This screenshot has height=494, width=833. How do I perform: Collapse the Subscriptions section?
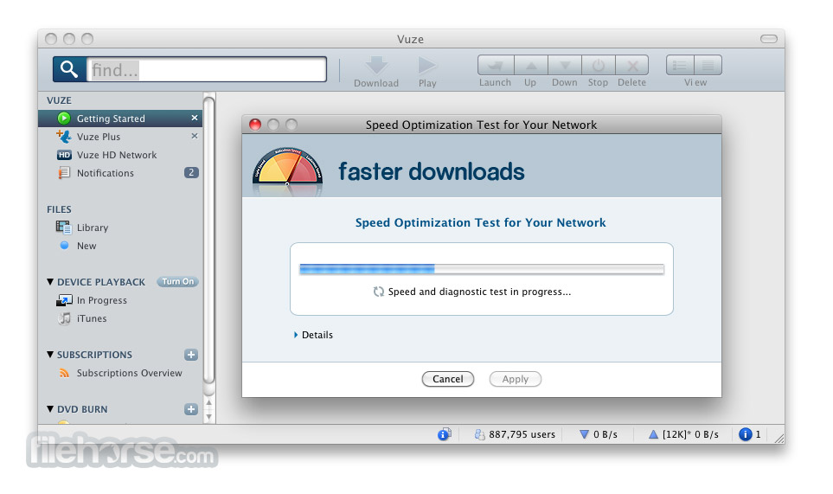coord(50,355)
